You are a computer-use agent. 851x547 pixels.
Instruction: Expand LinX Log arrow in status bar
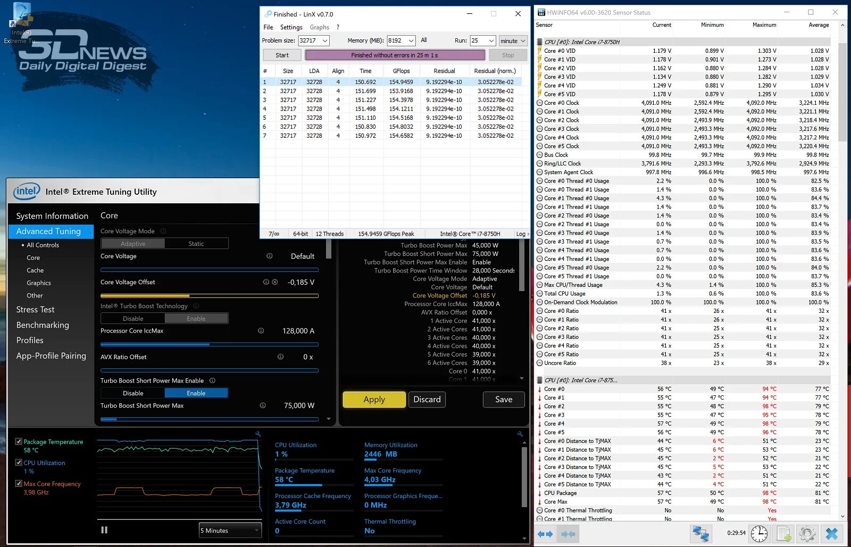pyautogui.click(x=528, y=234)
